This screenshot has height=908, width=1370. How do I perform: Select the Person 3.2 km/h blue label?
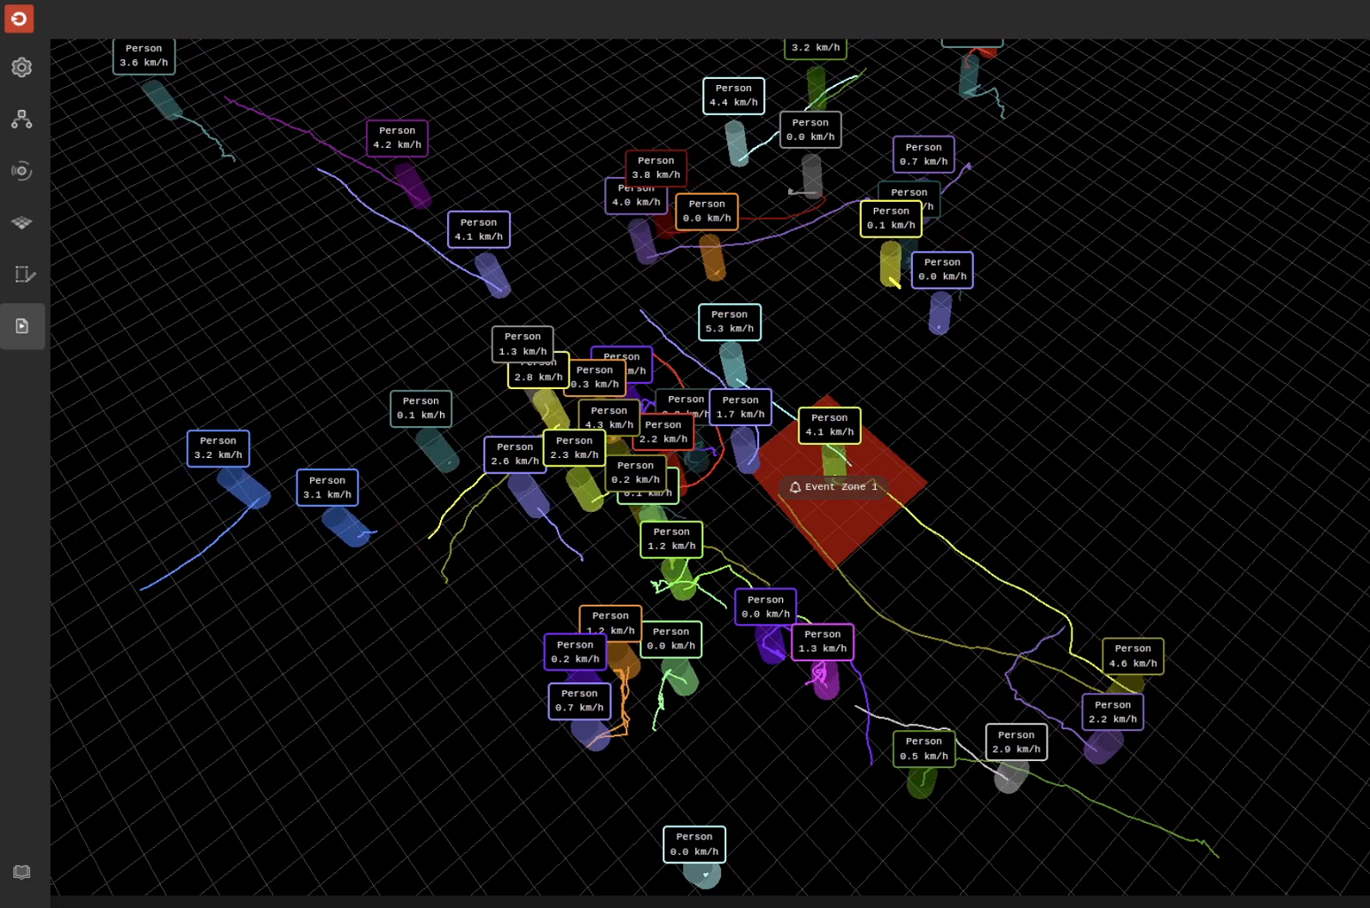click(218, 448)
